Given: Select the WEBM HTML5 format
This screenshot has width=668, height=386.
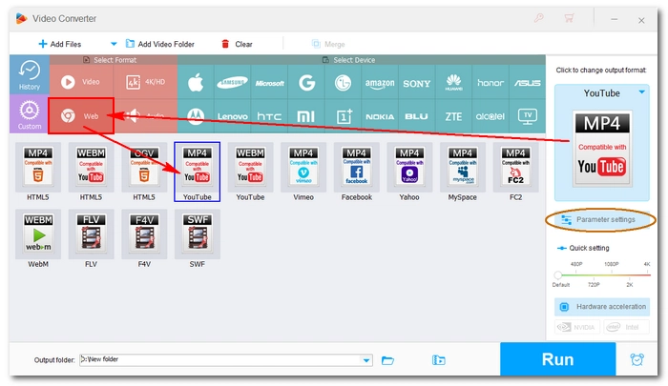Looking at the screenshot, I should pyautogui.click(x=91, y=172).
